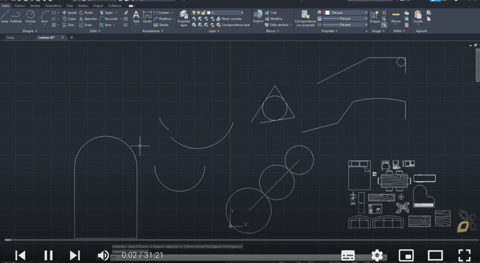Viewport: 480px width, 263px height.
Task: Toggle fullscreen on the video player
Action: coord(465,255)
